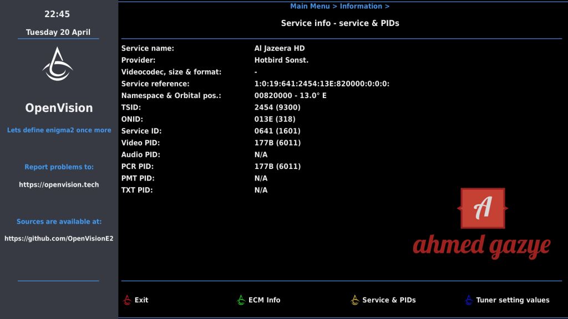This screenshot has width=568, height=319.
Task: Select the 'Service reference:' label
Action: 155,84
